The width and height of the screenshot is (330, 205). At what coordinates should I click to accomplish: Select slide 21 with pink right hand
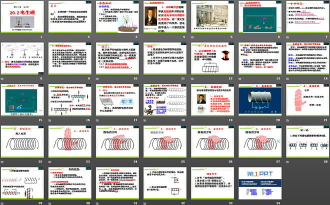tap(307, 100)
